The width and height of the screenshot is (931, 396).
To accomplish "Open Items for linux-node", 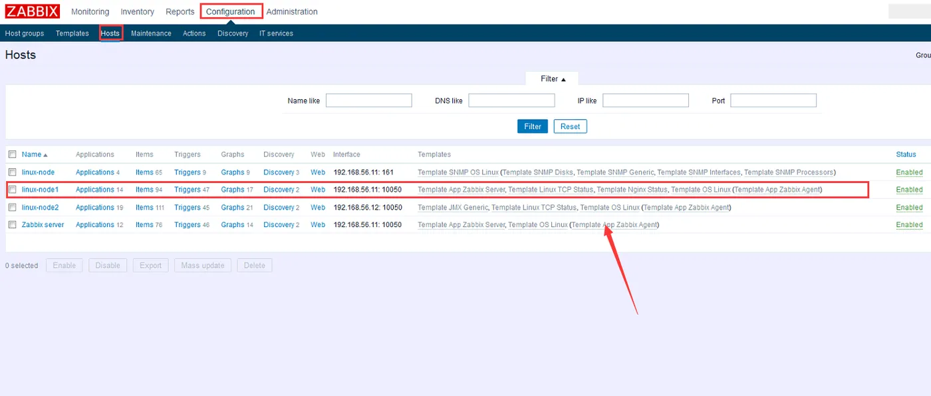I will click(144, 172).
